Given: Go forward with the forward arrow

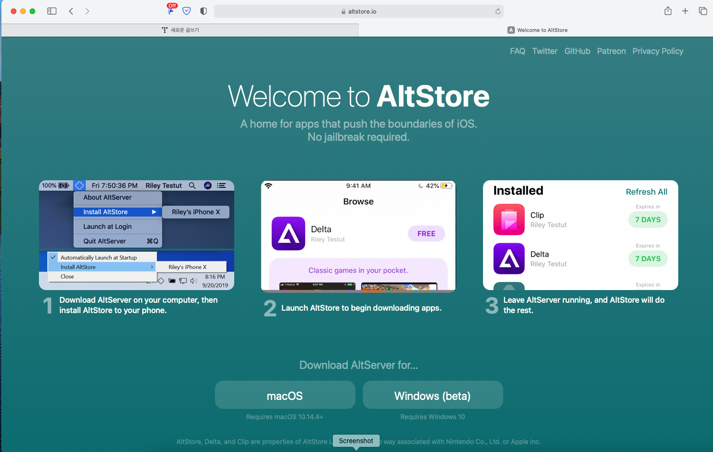Looking at the screenshot, I should tap(87, 11).
